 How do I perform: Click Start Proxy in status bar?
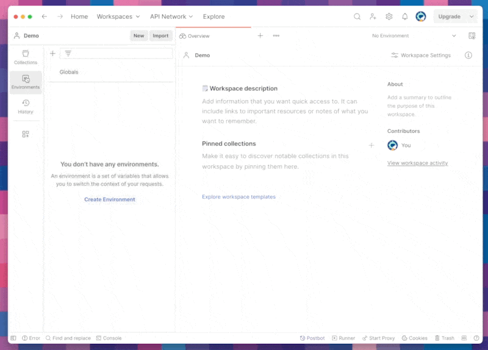[378, 338]
